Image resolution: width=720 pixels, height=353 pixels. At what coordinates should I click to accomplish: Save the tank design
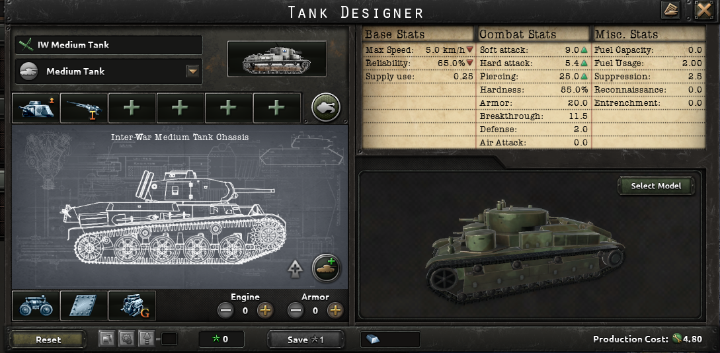pos(305,340)
